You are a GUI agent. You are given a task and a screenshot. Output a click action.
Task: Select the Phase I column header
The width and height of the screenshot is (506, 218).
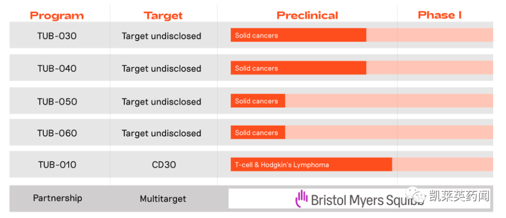(x=440, y=15)
